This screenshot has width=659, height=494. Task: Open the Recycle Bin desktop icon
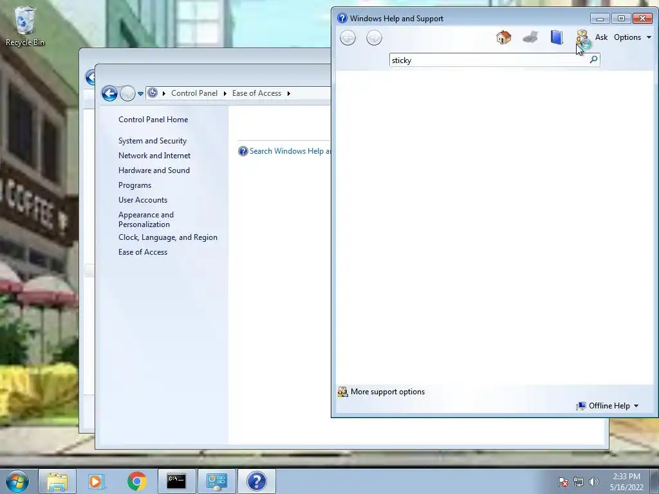(x=25, y=26)
